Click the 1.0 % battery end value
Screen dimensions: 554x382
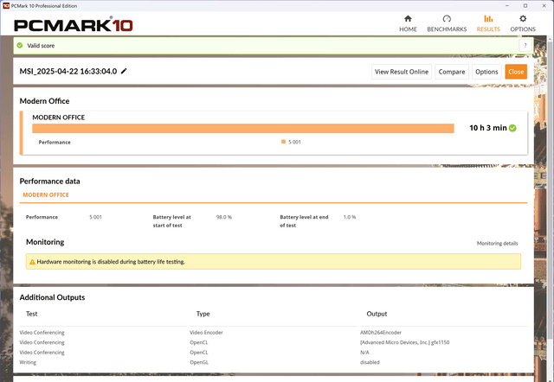coord(350,217)
